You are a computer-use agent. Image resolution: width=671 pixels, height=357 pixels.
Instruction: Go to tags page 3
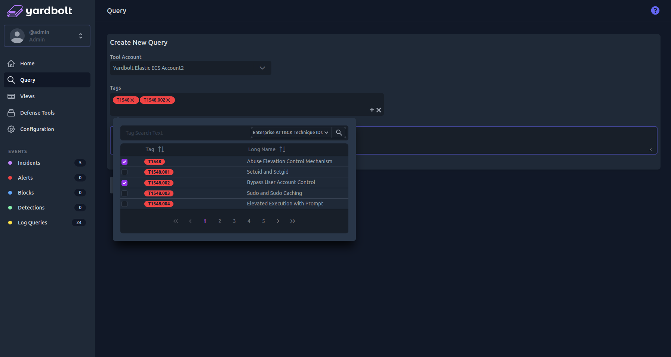(x=234, y=221)
